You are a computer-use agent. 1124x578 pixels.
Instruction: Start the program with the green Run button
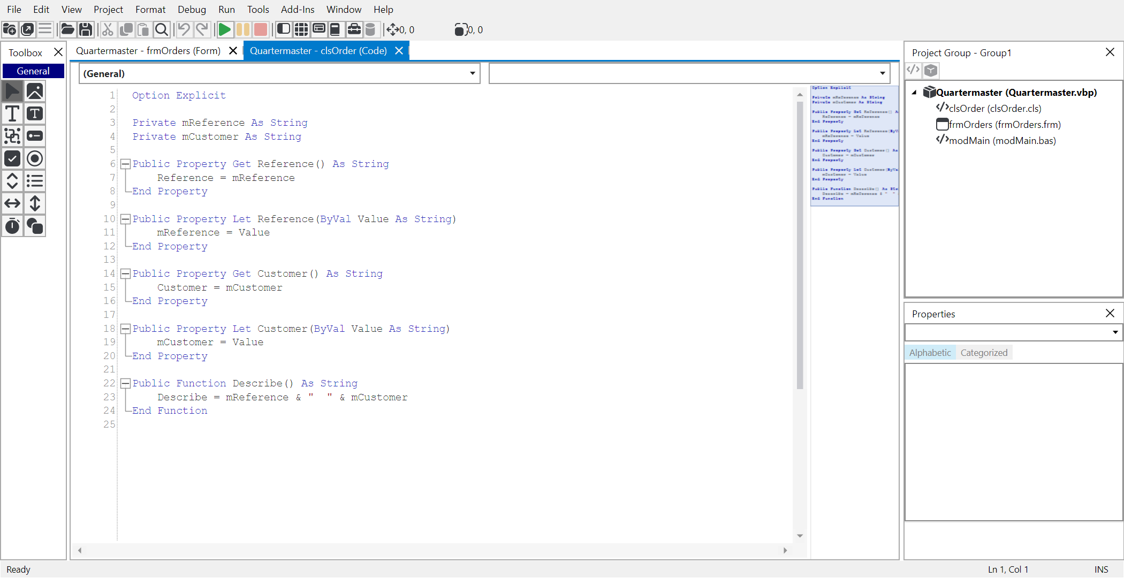coord(225,29)
